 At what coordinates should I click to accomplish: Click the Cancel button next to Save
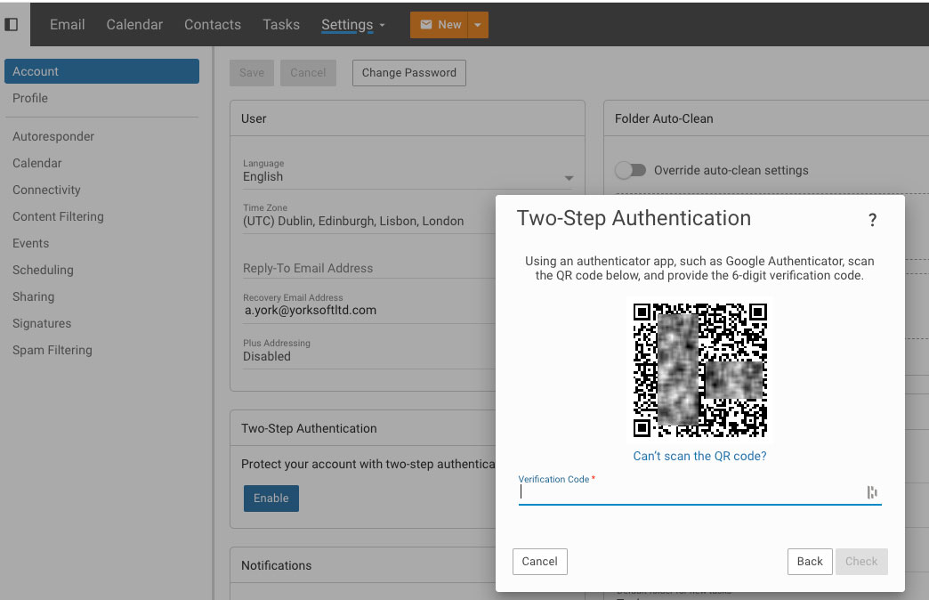pos(308,73)
